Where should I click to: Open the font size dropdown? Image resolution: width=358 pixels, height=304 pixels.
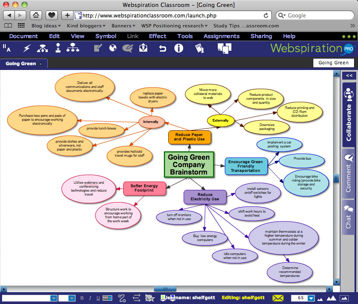pos(72,298)
